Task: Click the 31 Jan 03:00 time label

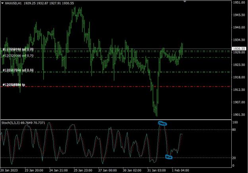Action: coord(157,171)
